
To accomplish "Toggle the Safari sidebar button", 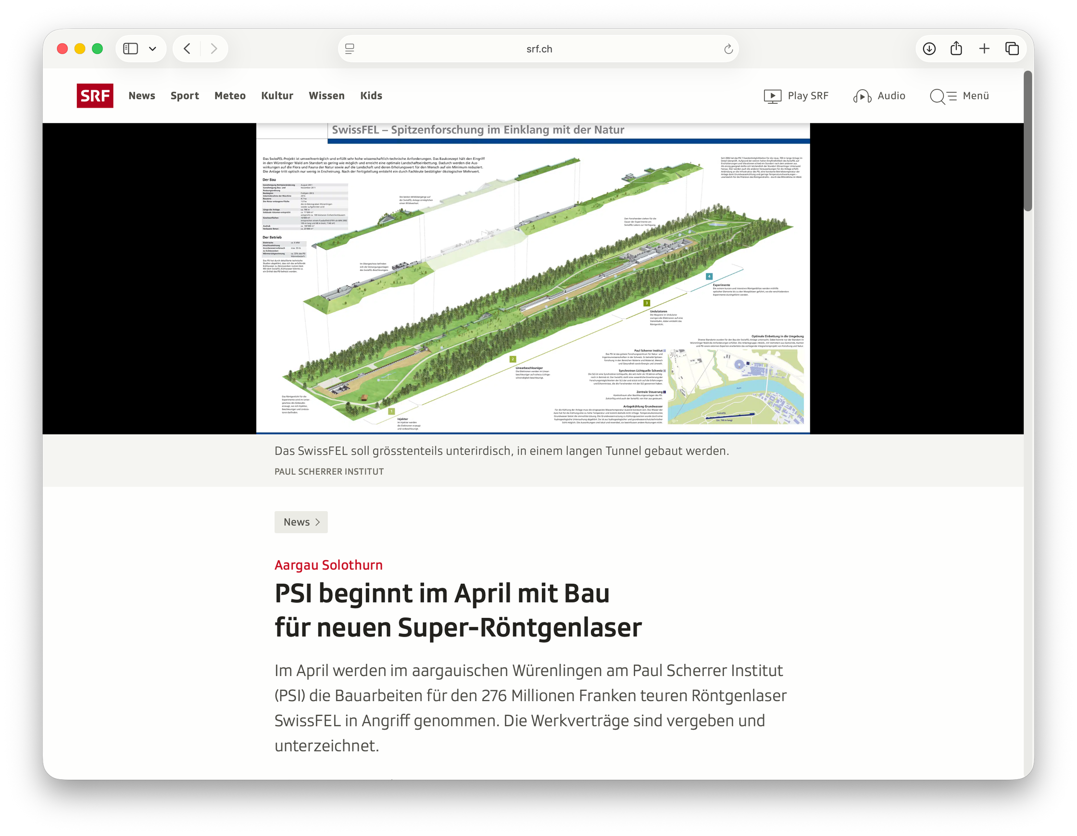I will click(x=130, y=49).
